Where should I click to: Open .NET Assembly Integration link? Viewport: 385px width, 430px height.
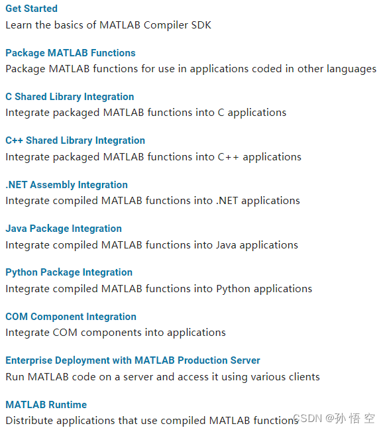click(67, 185)
